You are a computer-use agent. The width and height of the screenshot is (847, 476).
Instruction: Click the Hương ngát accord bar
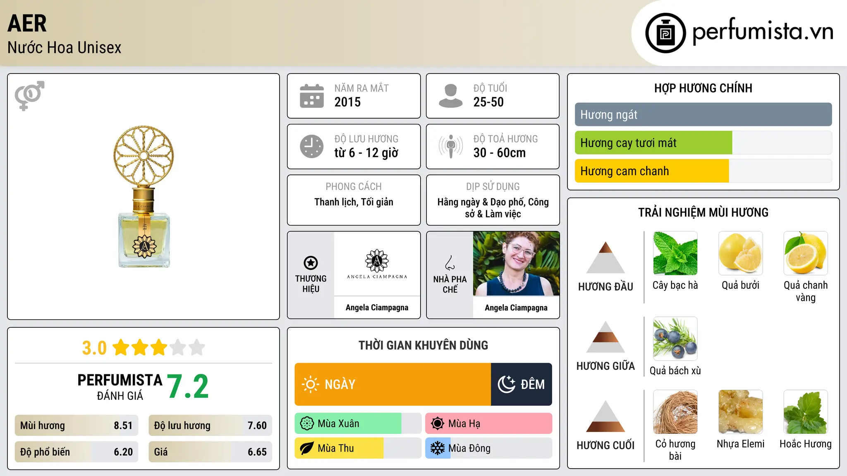coord(703,114)
